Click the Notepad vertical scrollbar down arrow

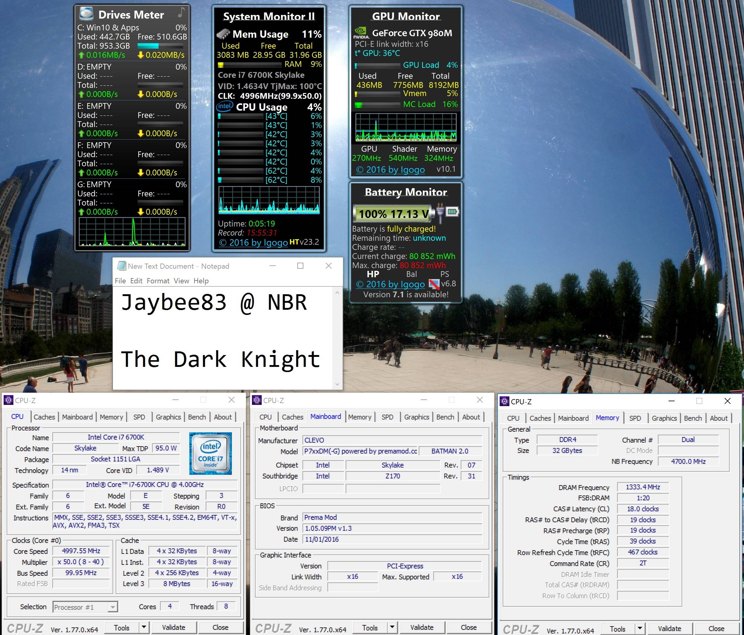pyautogui.click(x=337, y=384)
